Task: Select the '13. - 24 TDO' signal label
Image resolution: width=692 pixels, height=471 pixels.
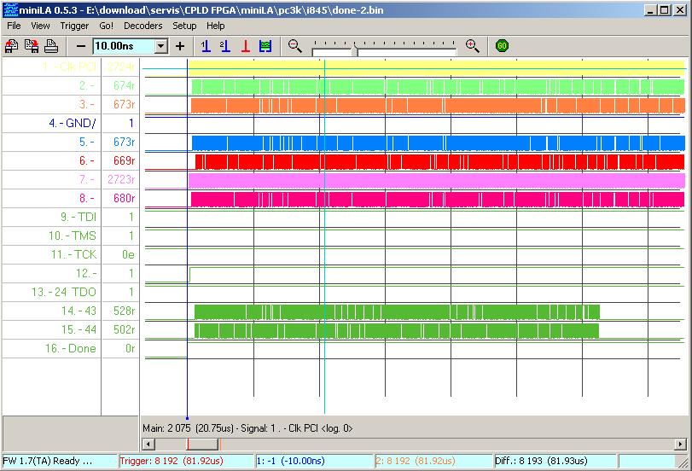Action: pyautogui.click(x=63, y=292)
